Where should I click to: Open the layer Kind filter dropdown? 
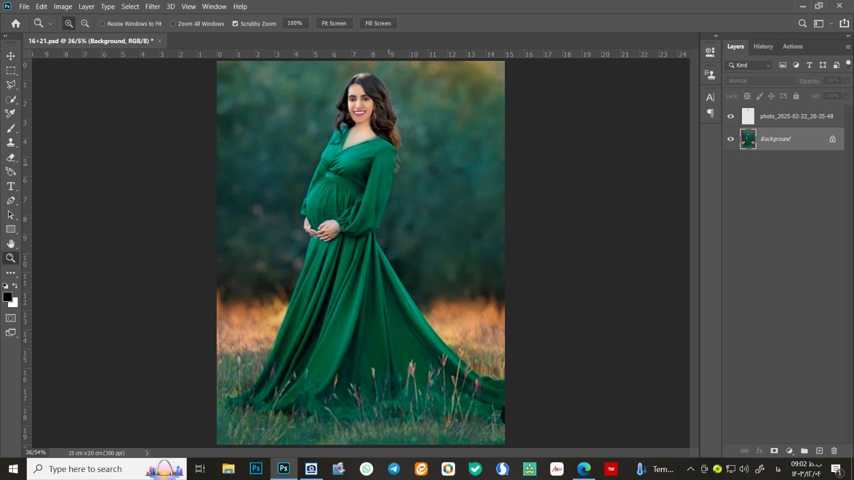tap(750, 65)
